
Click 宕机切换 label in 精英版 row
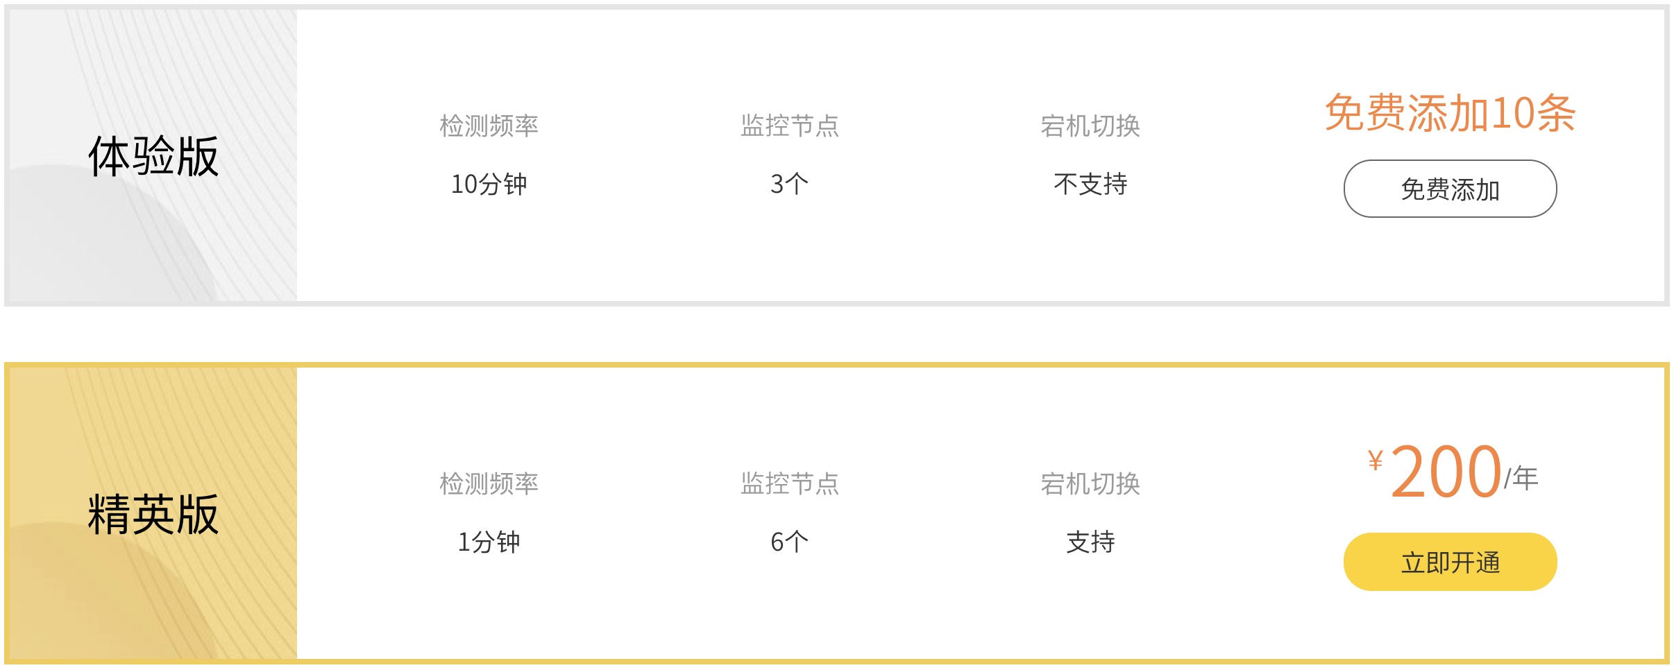(1090, 484)
